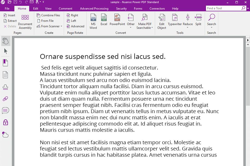Switch to the Comment tab
The height and width of the screenshot is (166, 250).
[x=65, y=9]
